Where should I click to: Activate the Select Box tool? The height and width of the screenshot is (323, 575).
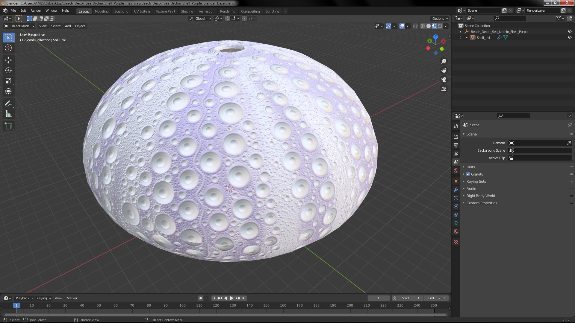(x=8, y=38)
